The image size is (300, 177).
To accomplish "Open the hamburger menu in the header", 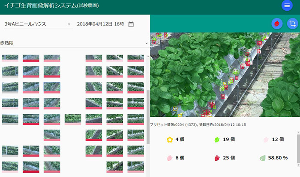I will (287, 6).
